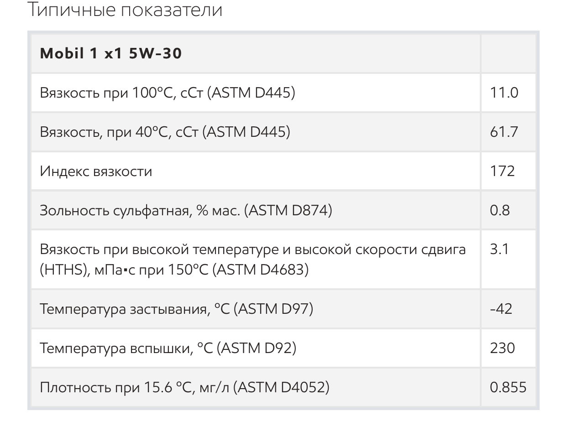567x447 pixels.
Task: Click the value 11.0
Action: click(x=504, y=93)
